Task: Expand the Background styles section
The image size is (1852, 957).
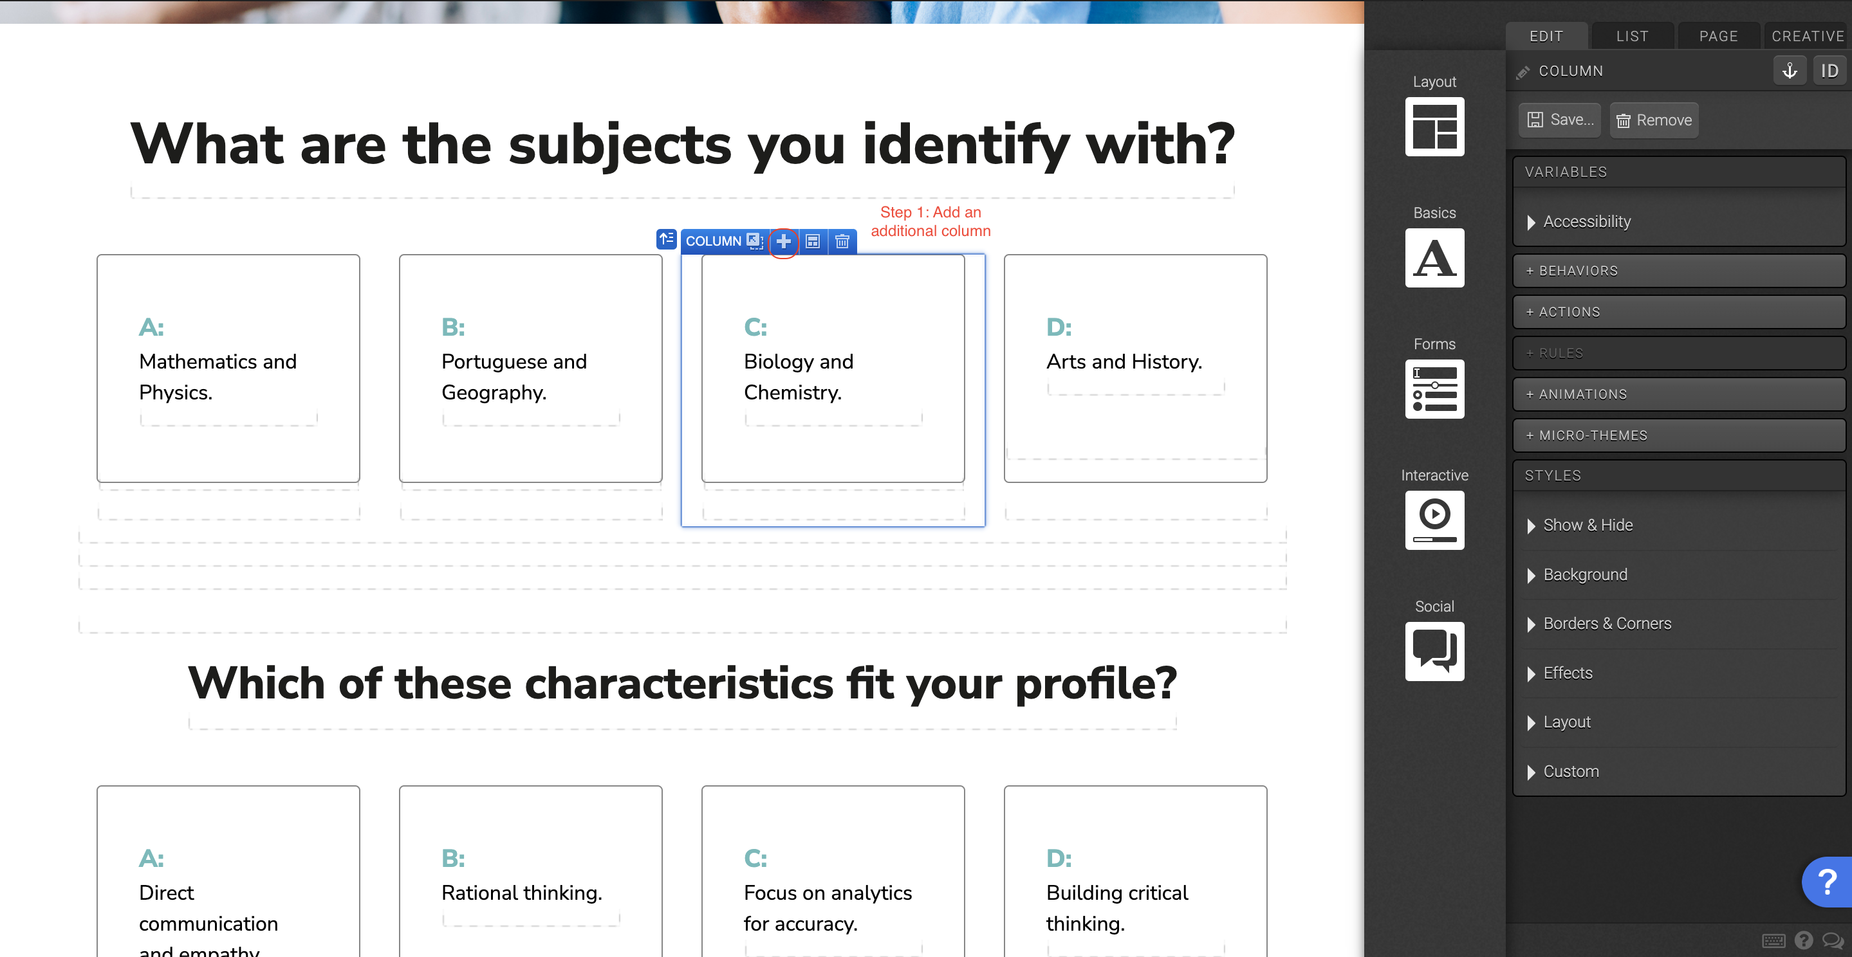Action: 1584,575
